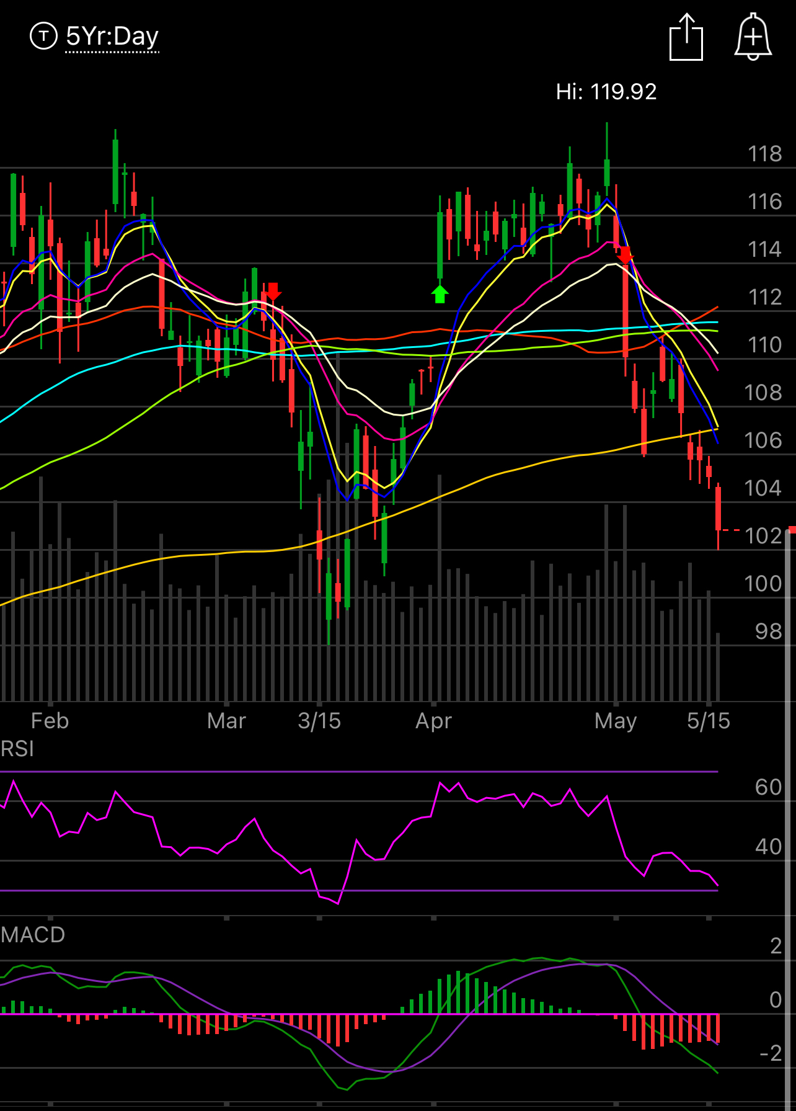
Task: Select the Hi: 119.92 label
Action: click(x=606, y=92)
